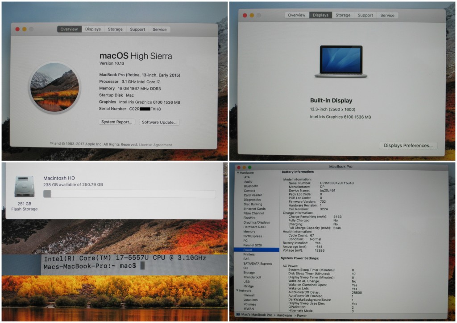Open the Storage tab in the macOS High Sierra window
457x323 pixels.
(115, 29)
